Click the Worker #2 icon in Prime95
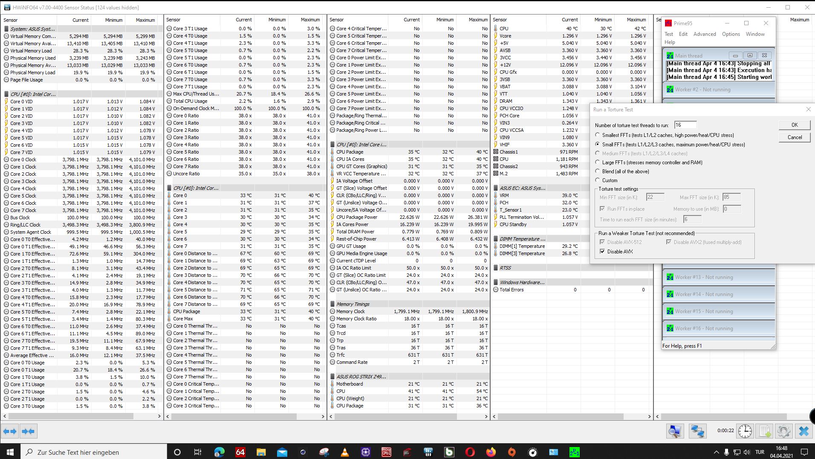Viewport: 815px width, 459px height. (x=670, y=90)
